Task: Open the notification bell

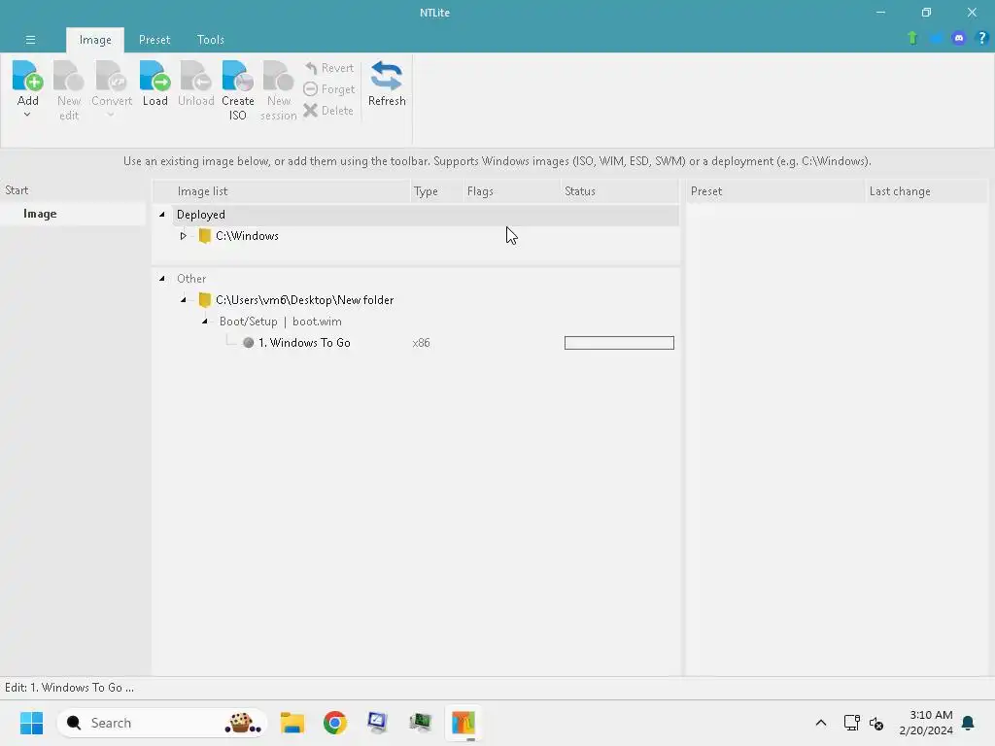Action: pos(968,723)
